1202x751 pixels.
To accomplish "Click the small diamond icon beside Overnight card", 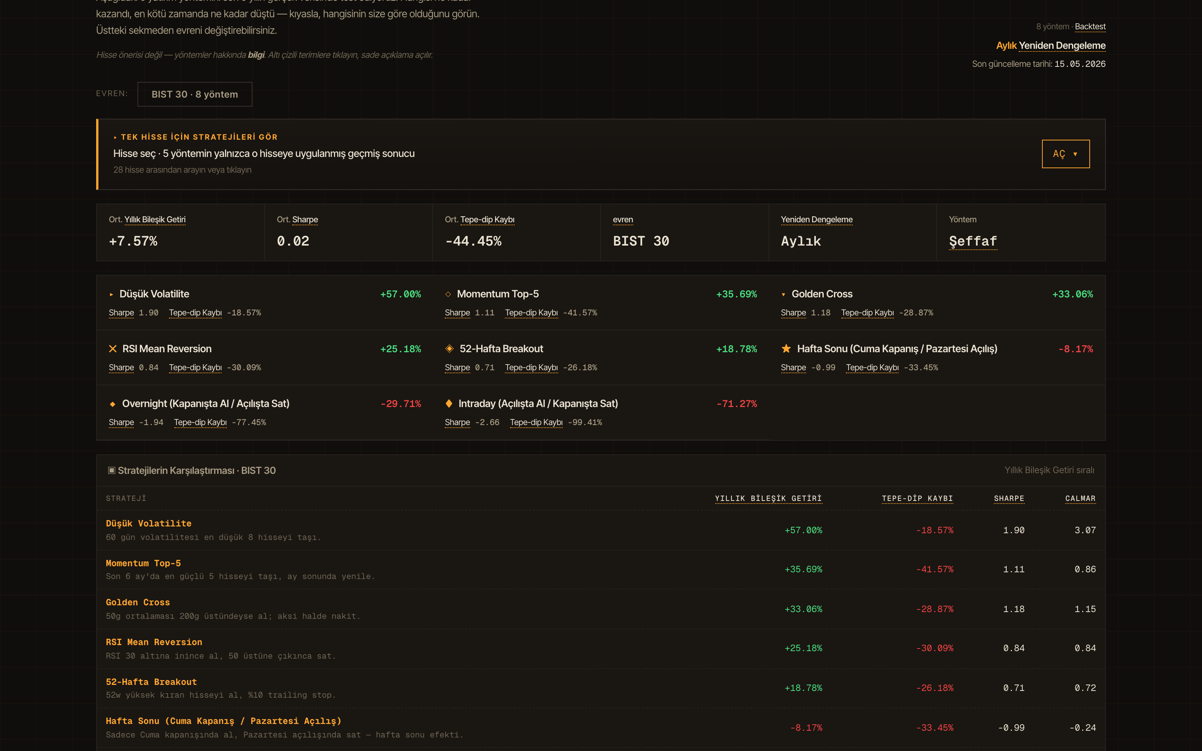I will tap(113, 404).
